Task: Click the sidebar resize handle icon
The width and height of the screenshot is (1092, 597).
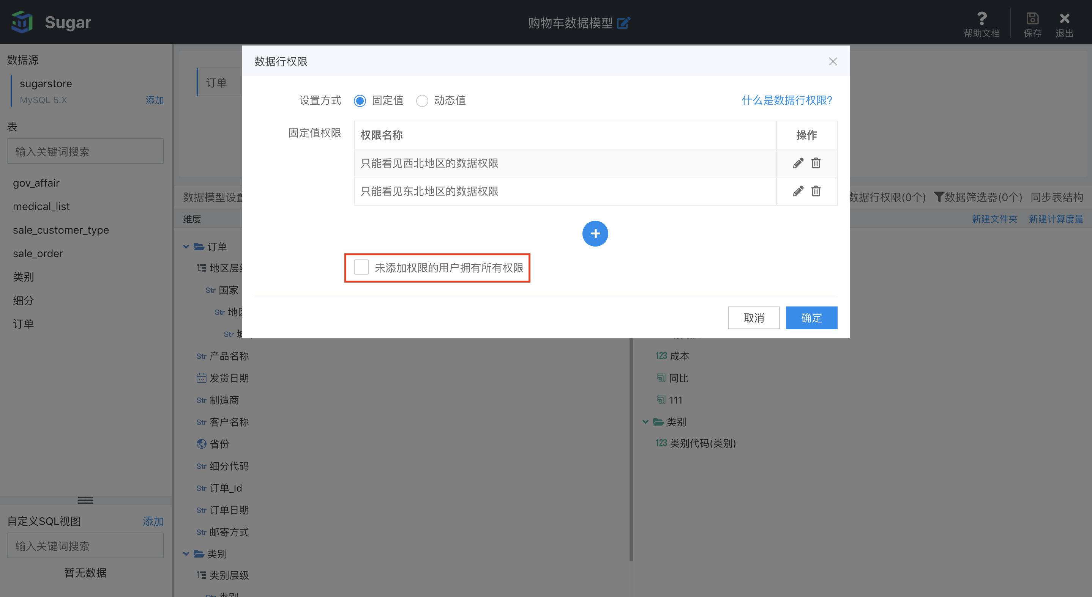Action: click(x=85, y=500)
